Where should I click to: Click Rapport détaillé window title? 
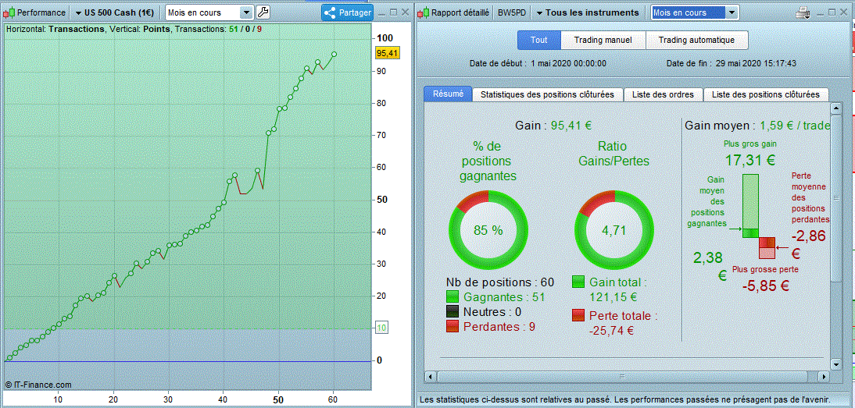click(x=460, y=12)
